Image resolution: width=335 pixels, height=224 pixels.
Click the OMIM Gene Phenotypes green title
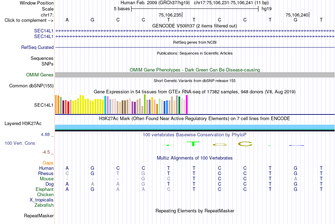(x=195, y=70)
